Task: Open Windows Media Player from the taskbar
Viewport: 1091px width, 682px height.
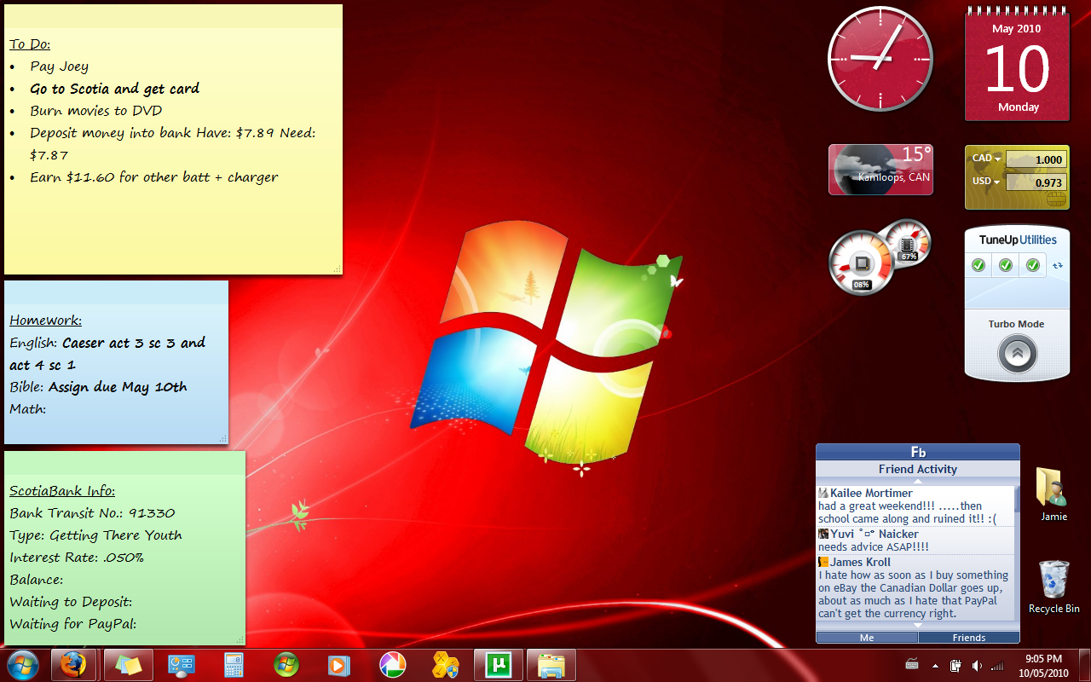Action: click(x=338, y=664)
